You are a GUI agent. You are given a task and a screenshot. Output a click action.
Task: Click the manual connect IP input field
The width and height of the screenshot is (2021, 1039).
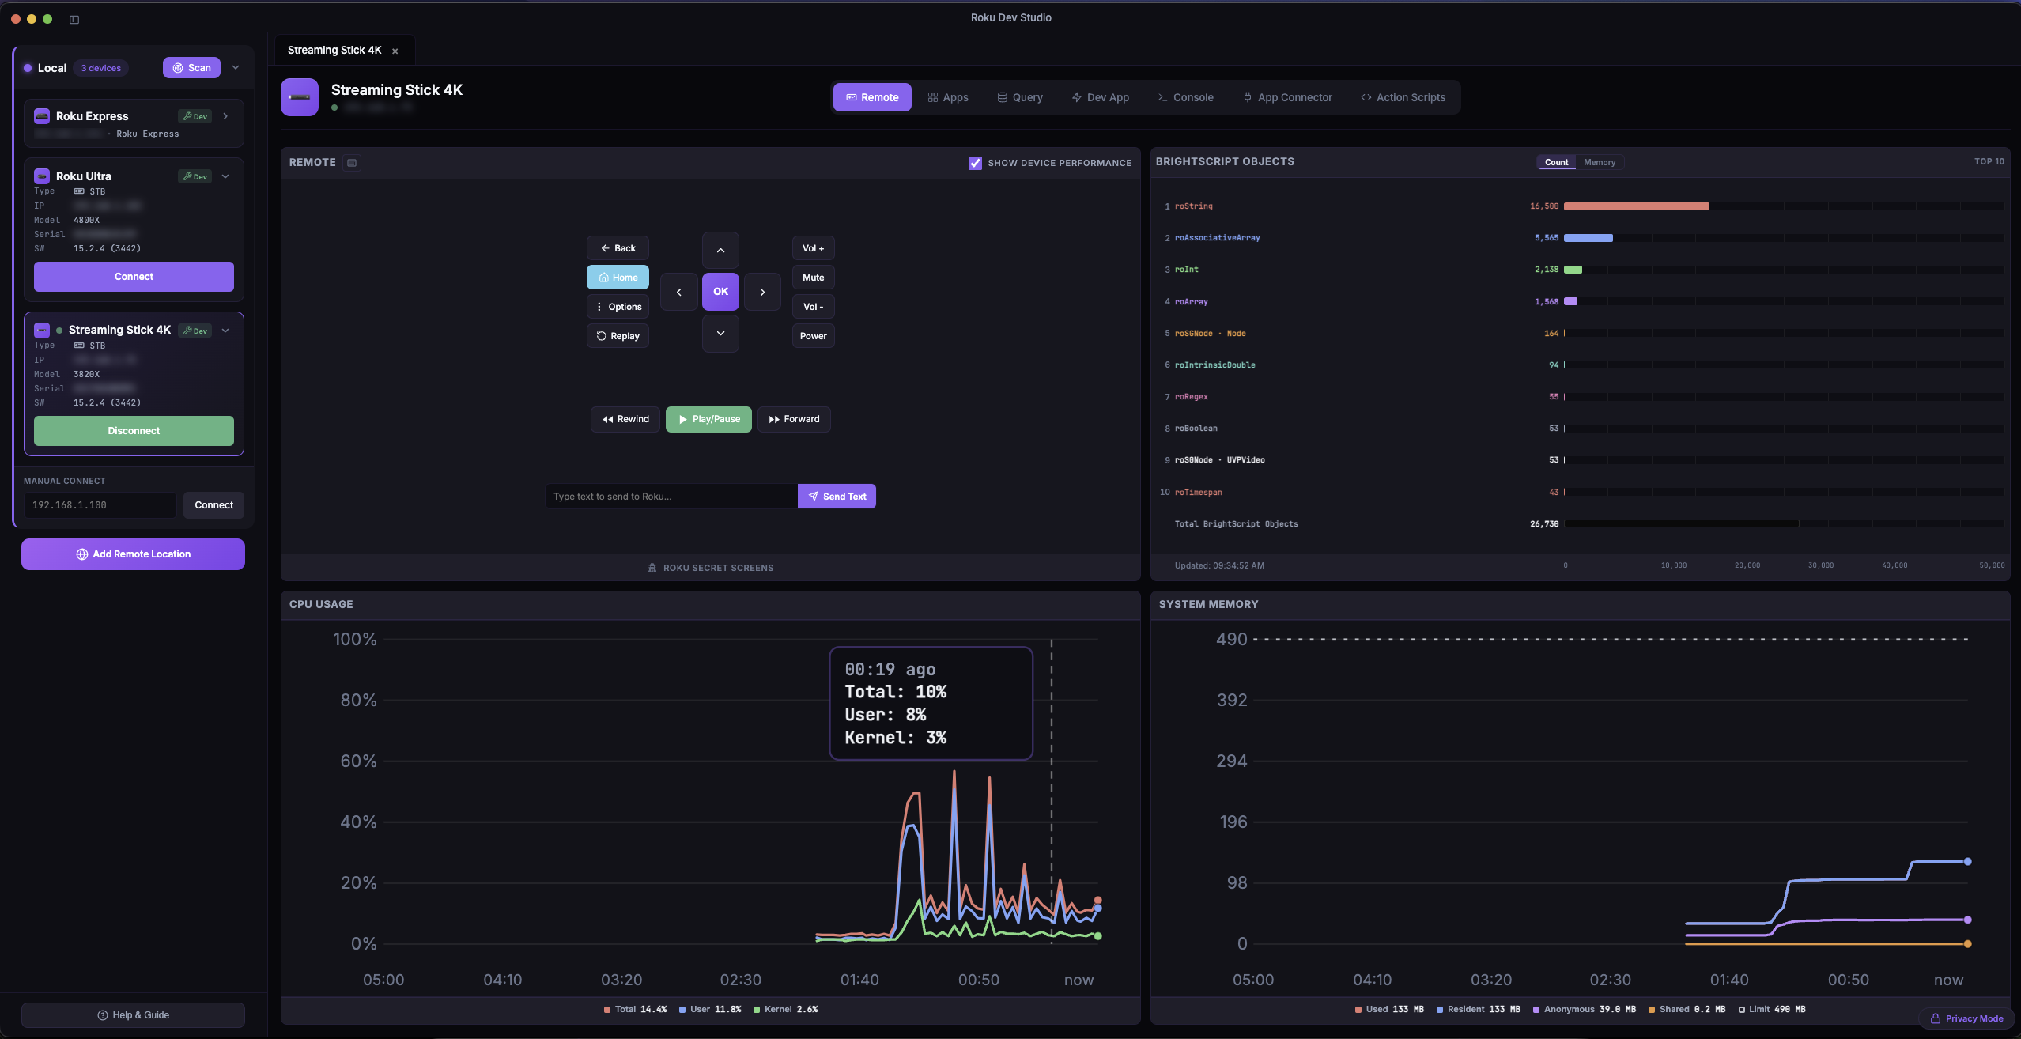point(100,505)
